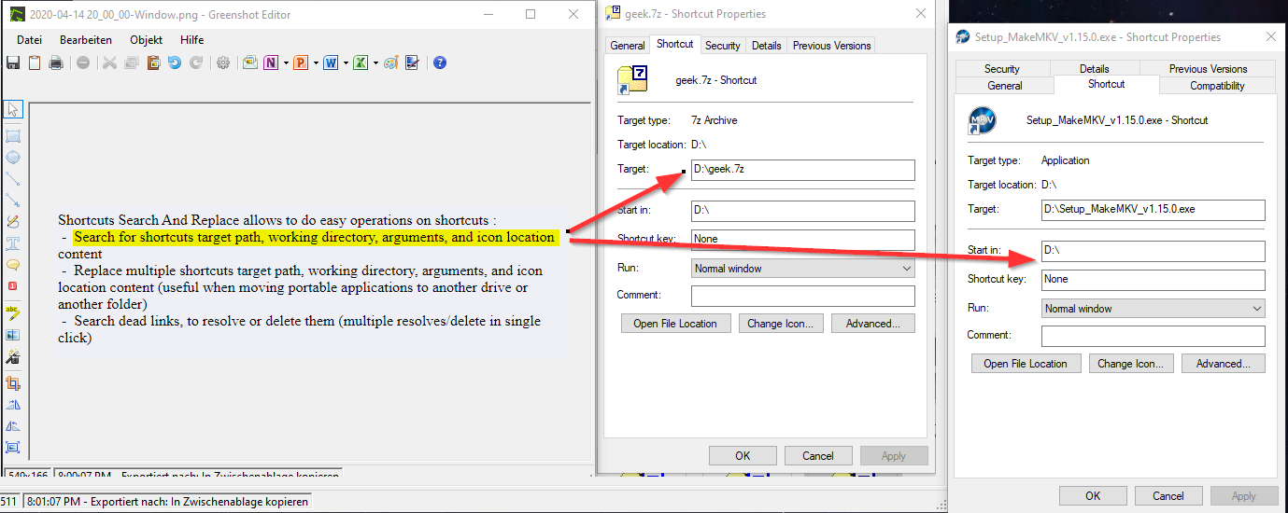Open Greenshot settings with gear icon

point(223,62)
